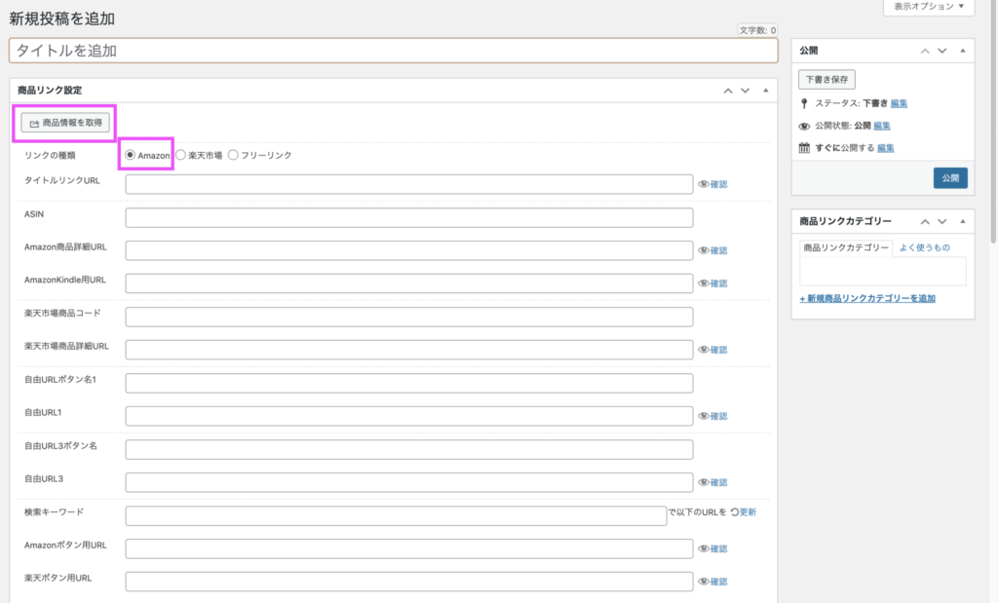Click the eye icon beside Amazonボタン用URL
The image size is (998, 603).
coord(704,548)
